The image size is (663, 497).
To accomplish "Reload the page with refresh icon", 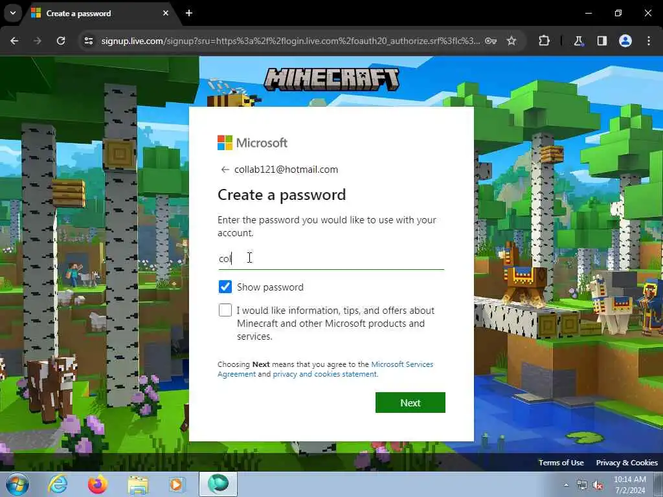I will coord(61,41).
